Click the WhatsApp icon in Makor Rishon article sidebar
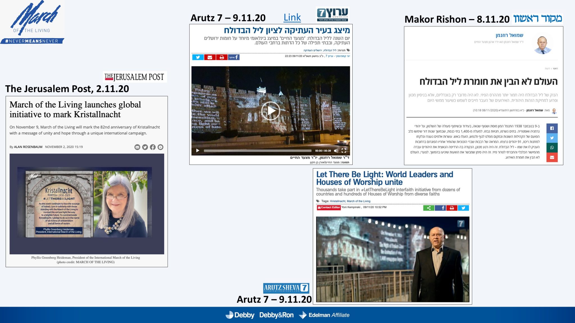This screenshot has width=575, height=323. tap(552, 147)
